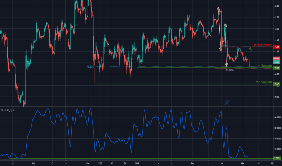Image resolution: width=282 pixels, height=166 pixels.
Task: Click the 80.0000 stochastic axis label
Action: (x=277, y=117)
